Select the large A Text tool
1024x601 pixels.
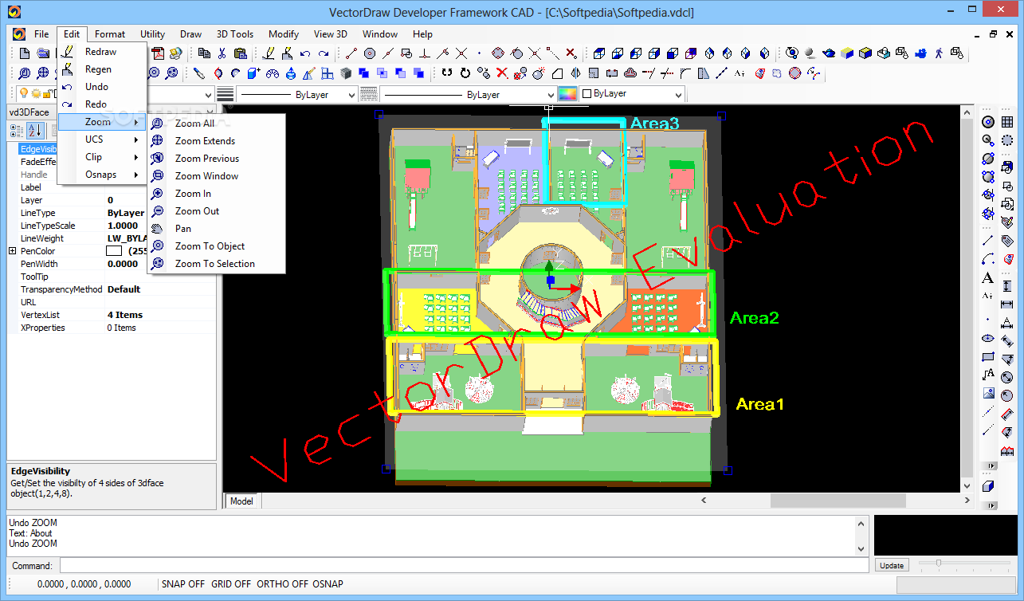[x=988, y=278]
